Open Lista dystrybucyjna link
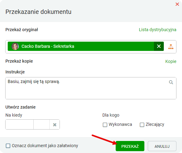The width and height of the screenshot is (182, 153). [x=158, y=30]
